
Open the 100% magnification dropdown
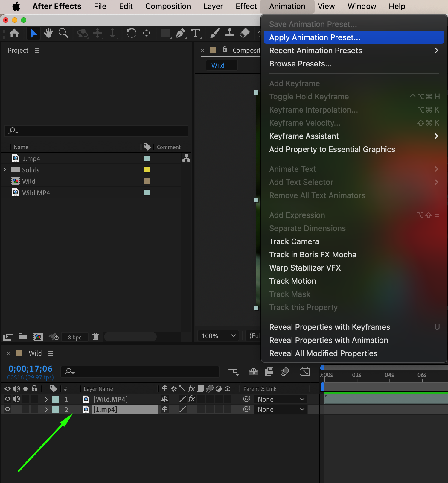218,336
